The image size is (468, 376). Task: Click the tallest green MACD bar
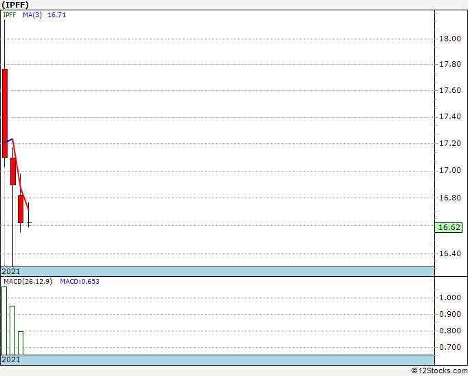4,321
